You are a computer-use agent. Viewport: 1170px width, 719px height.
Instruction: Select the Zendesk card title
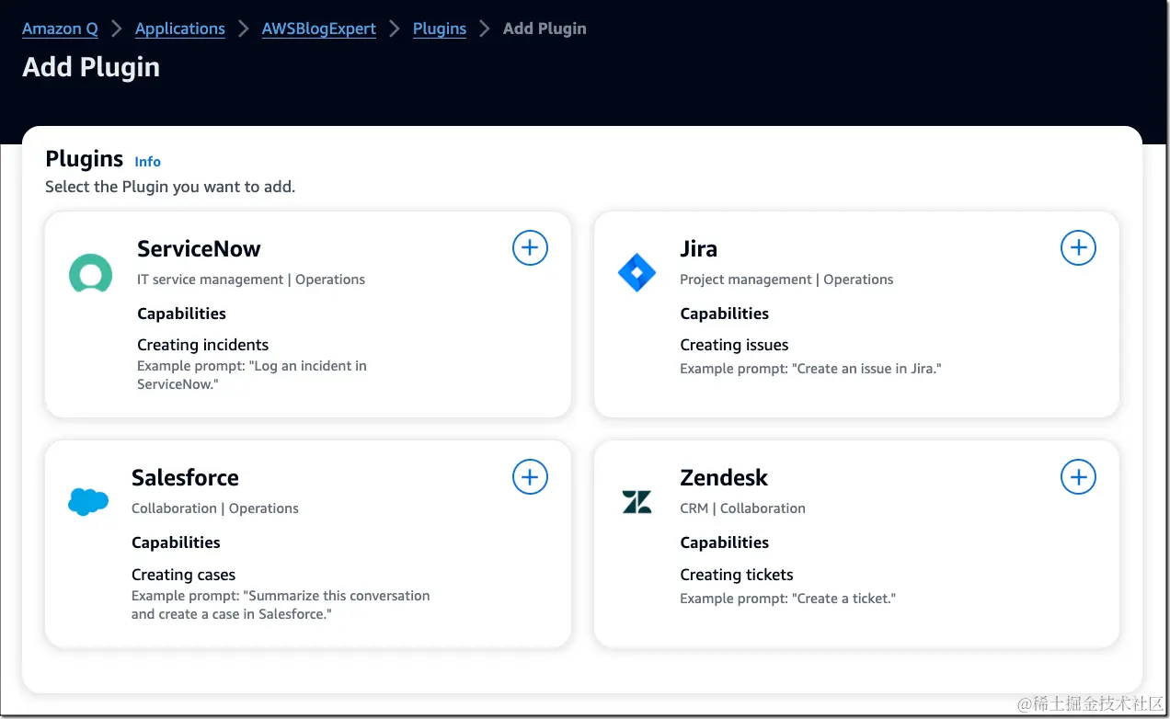(724, 478)
